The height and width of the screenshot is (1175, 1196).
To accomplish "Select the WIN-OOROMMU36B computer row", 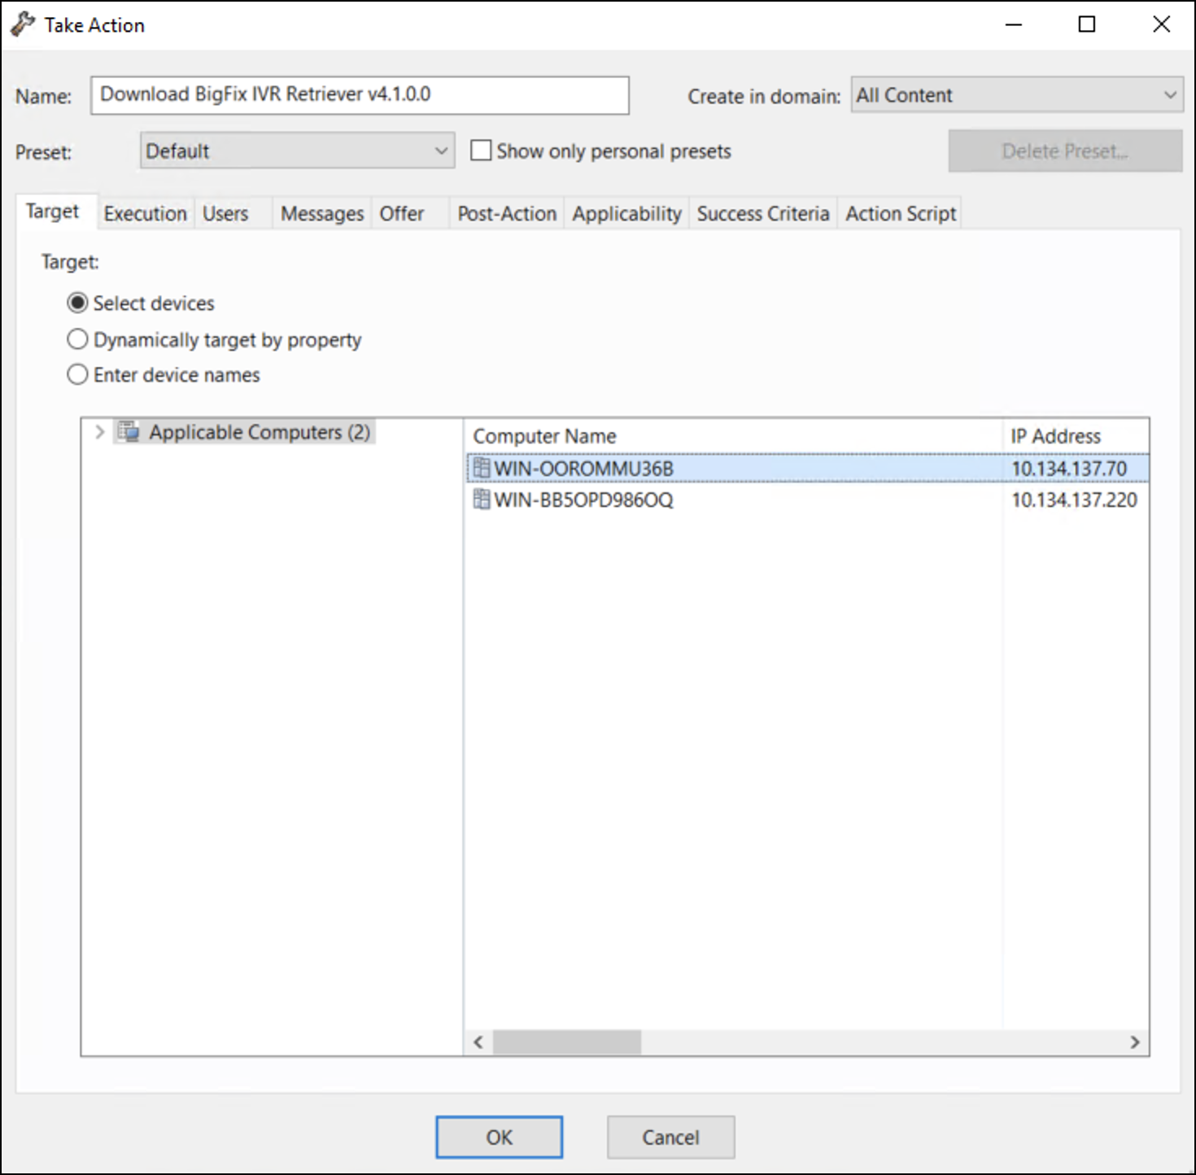I will coord(807,468).
